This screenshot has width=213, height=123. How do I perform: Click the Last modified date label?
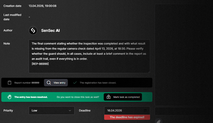pyautogui.click(x=12, y=17)
